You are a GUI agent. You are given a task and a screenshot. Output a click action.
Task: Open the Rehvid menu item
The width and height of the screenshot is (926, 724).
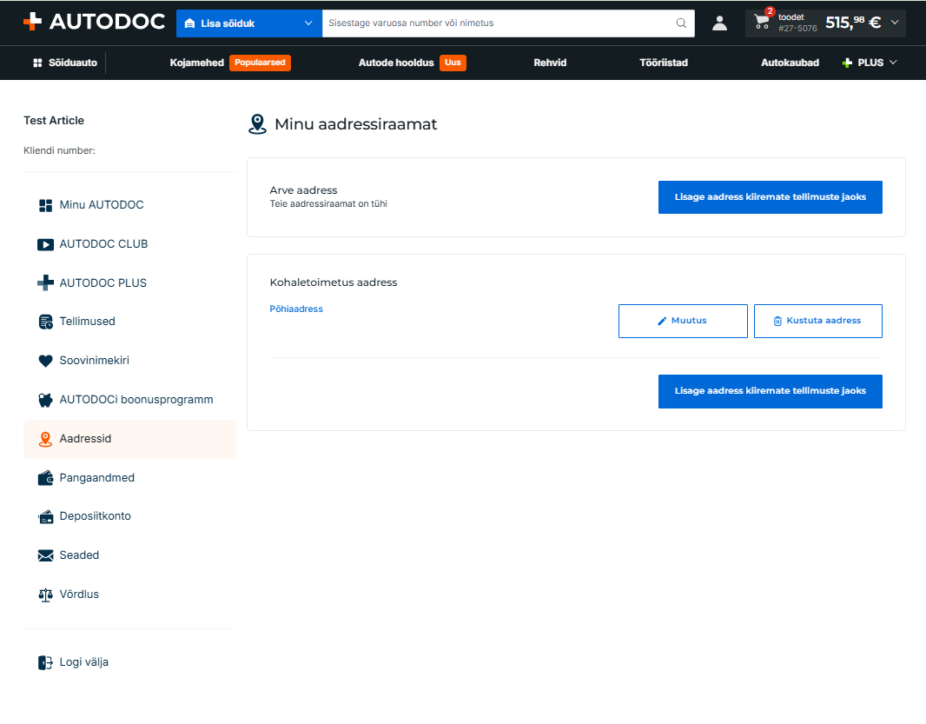(x=550, y=63)
